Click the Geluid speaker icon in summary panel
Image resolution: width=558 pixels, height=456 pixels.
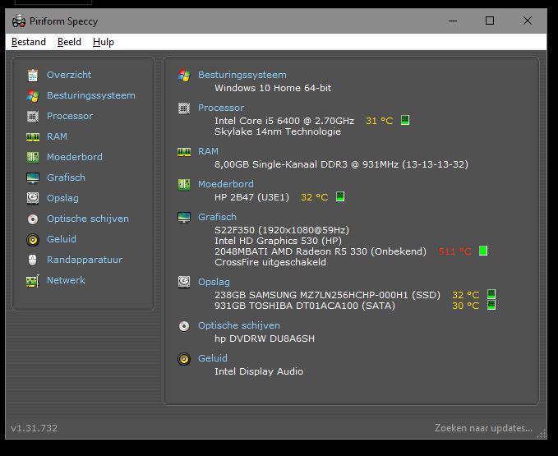(184, 359)
